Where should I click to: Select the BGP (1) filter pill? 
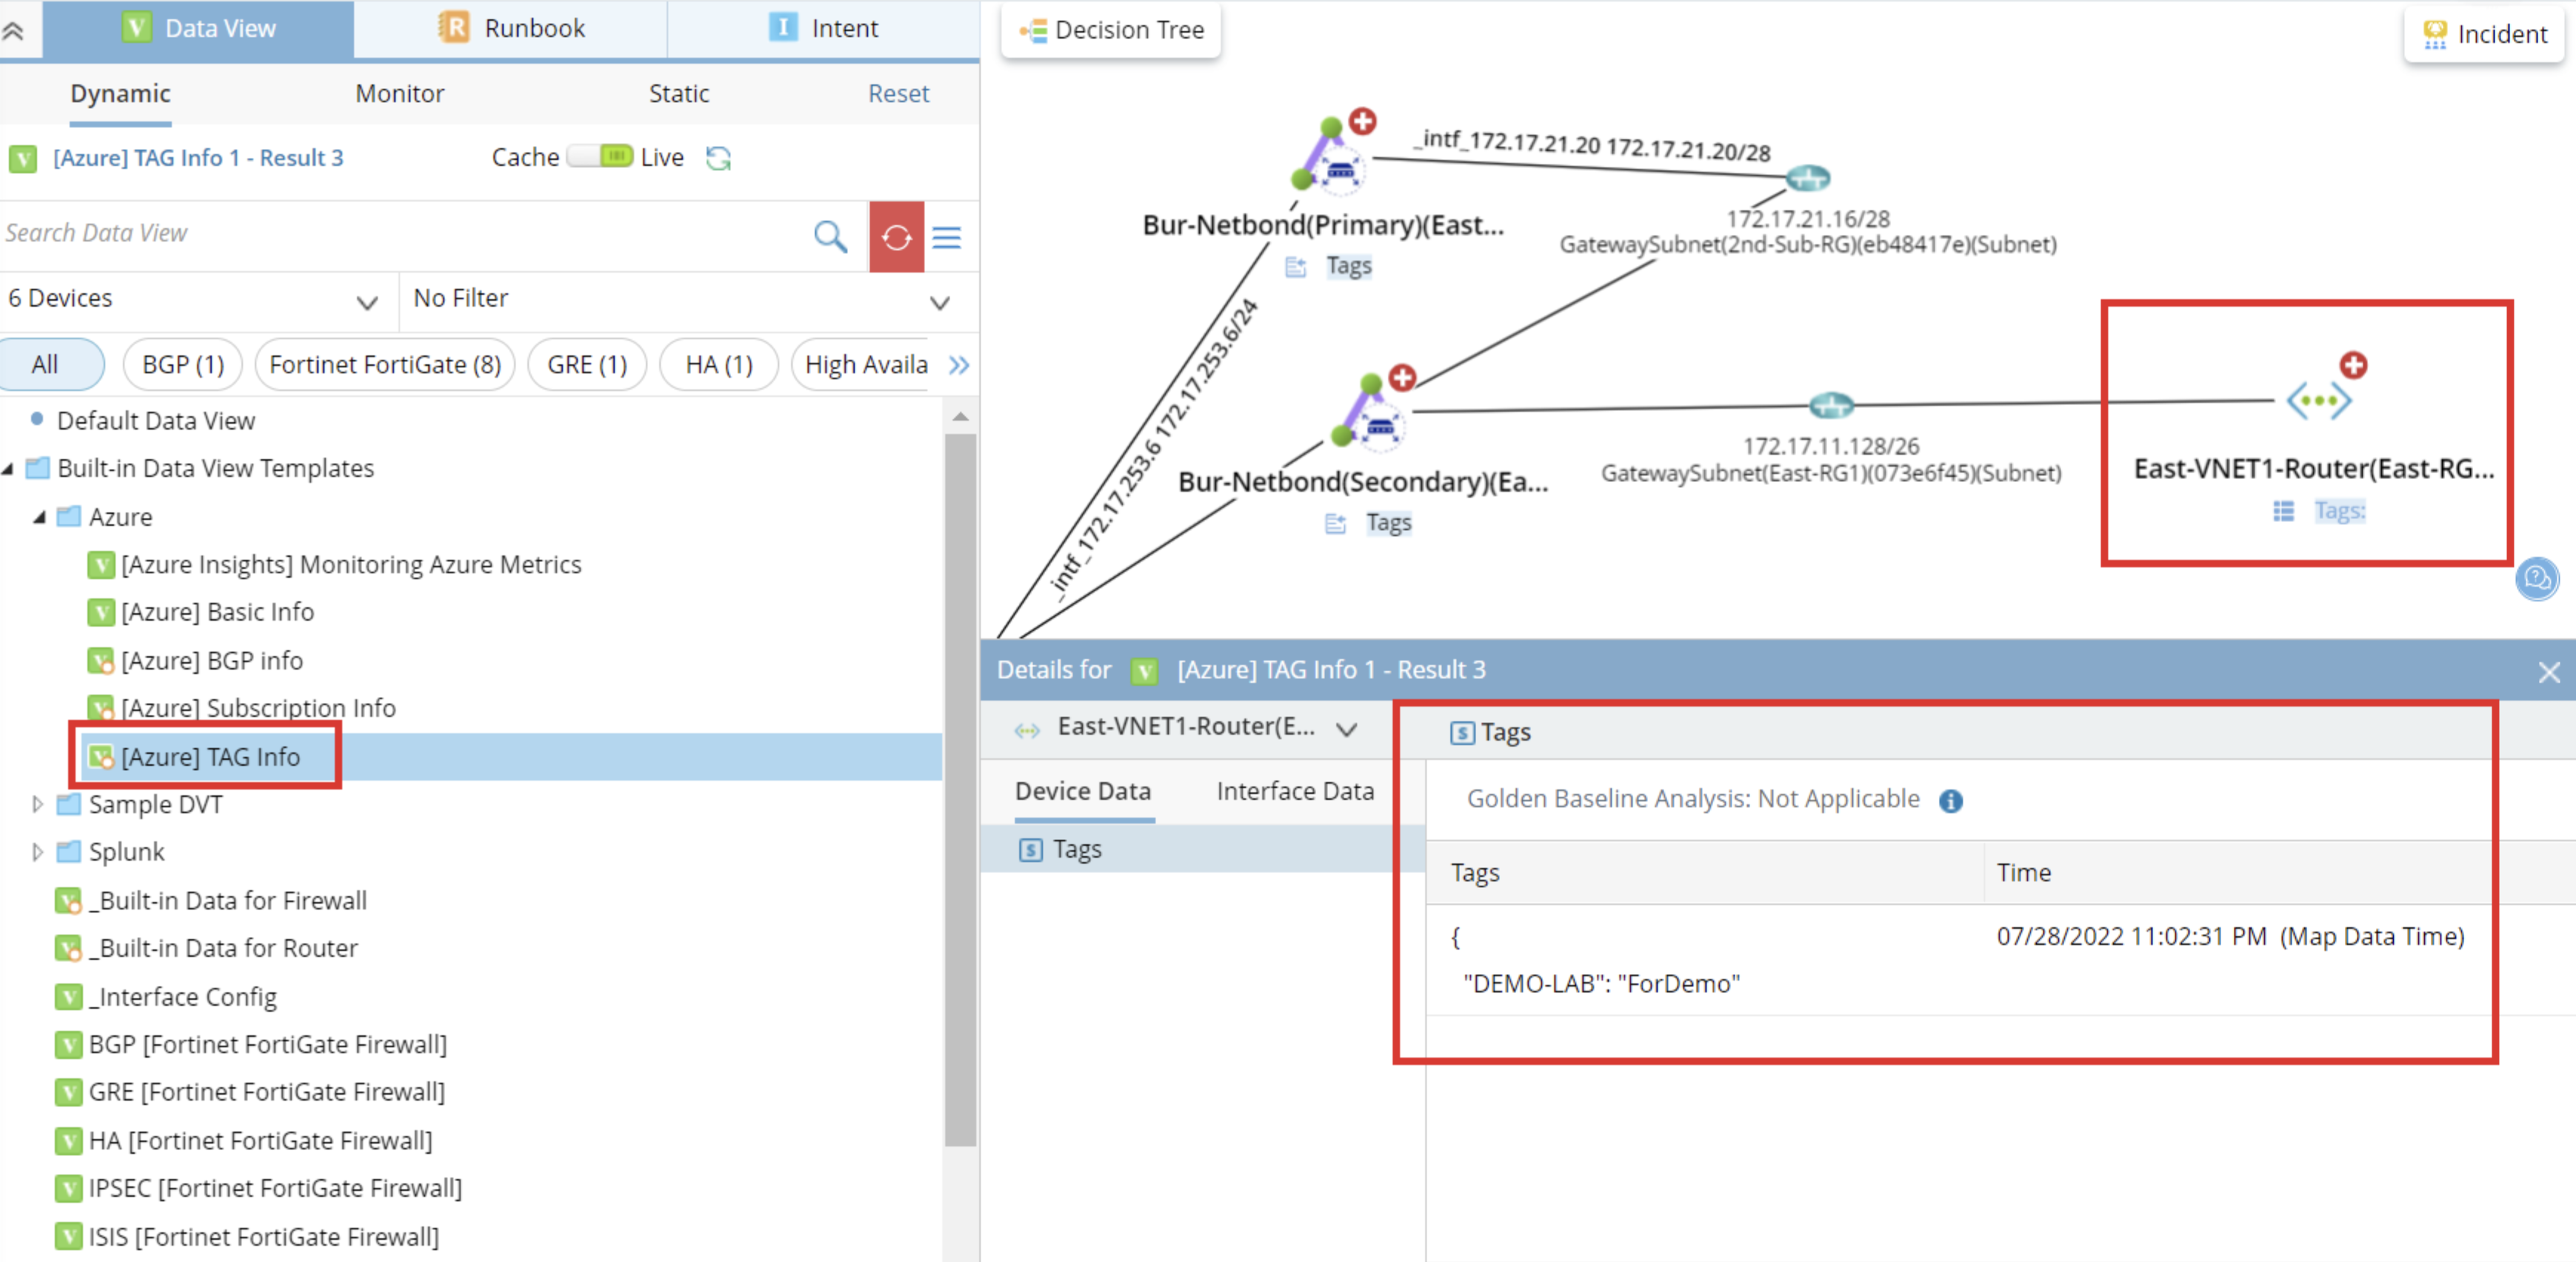pyautogui.click(x=183, y=364)
